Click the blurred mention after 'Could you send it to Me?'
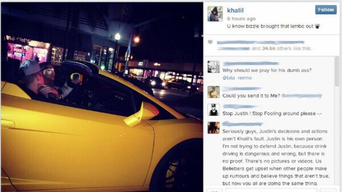This screenshot has width=342, height=192. (302, 96)
